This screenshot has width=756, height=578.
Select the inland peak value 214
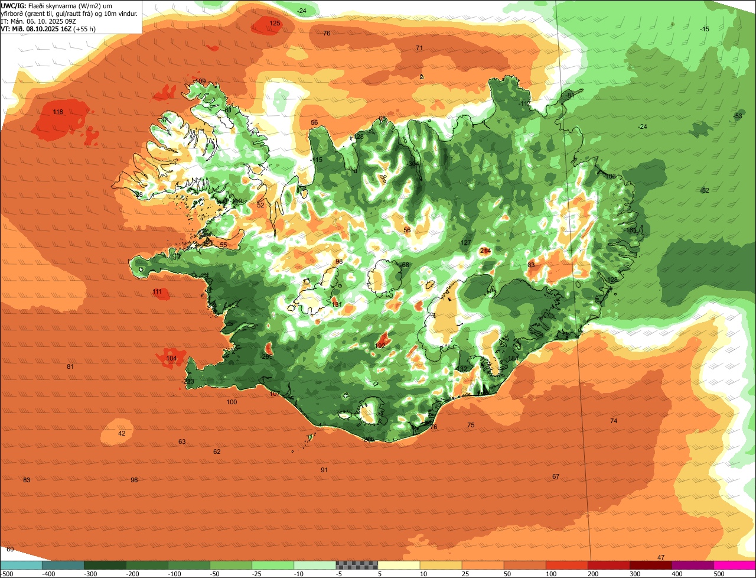[485, 251]
